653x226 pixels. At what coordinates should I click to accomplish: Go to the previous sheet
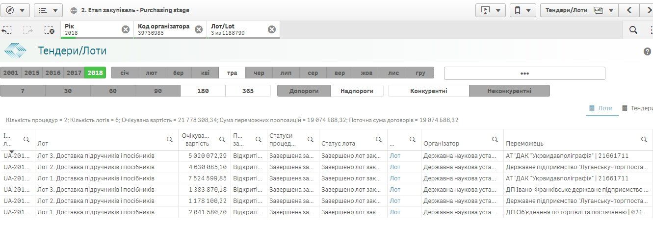coord(629,10)
